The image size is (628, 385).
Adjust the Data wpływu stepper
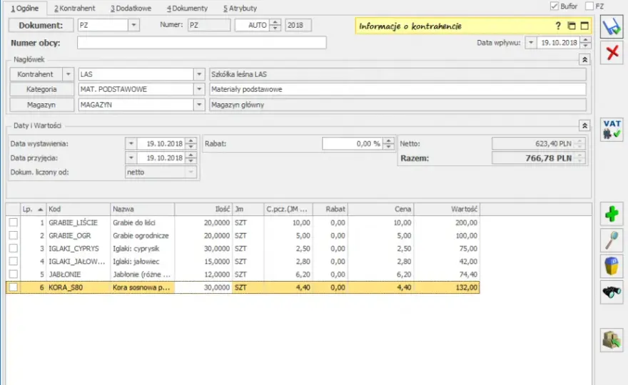(585, 43)
